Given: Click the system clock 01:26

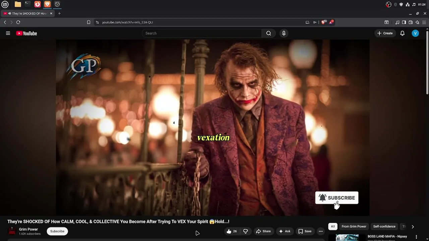Looking at the screenshot, I should [422, 4].
